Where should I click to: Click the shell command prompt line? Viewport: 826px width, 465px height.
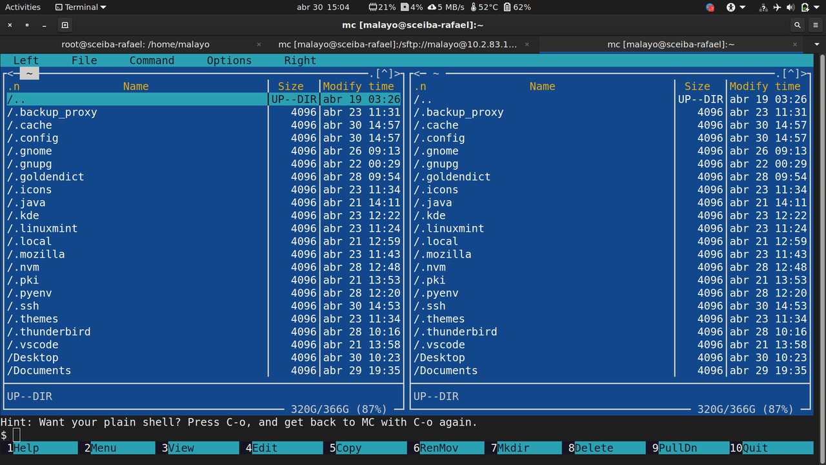click(407, 435)
